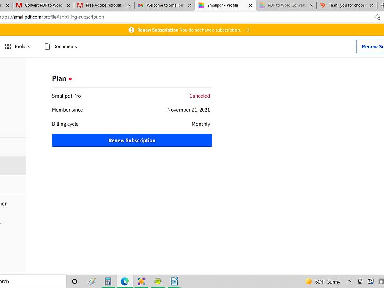This screenshot has height=288, width=384.
Task: Switch to the Convert PDF to Word tab
Action: coord(43,5)
